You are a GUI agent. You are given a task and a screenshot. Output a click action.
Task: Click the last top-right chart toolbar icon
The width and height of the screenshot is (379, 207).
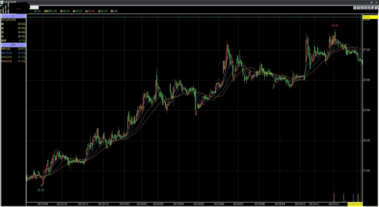tap(376, 8)
